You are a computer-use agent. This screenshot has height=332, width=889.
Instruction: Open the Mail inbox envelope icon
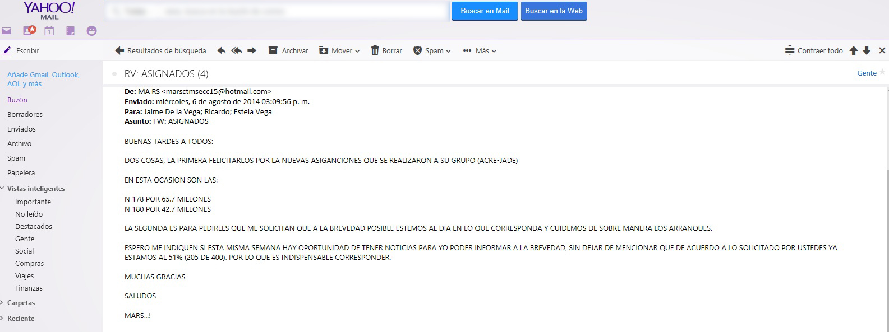click(6, 31)
